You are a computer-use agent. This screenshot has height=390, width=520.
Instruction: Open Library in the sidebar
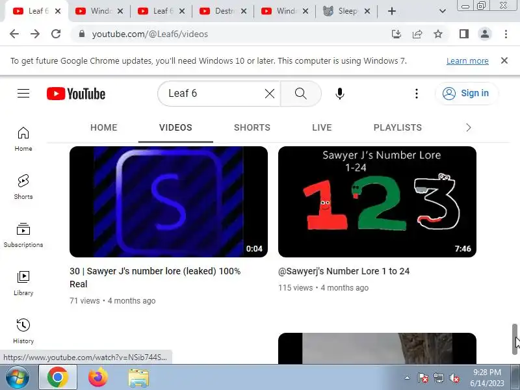tap(23, 283)
